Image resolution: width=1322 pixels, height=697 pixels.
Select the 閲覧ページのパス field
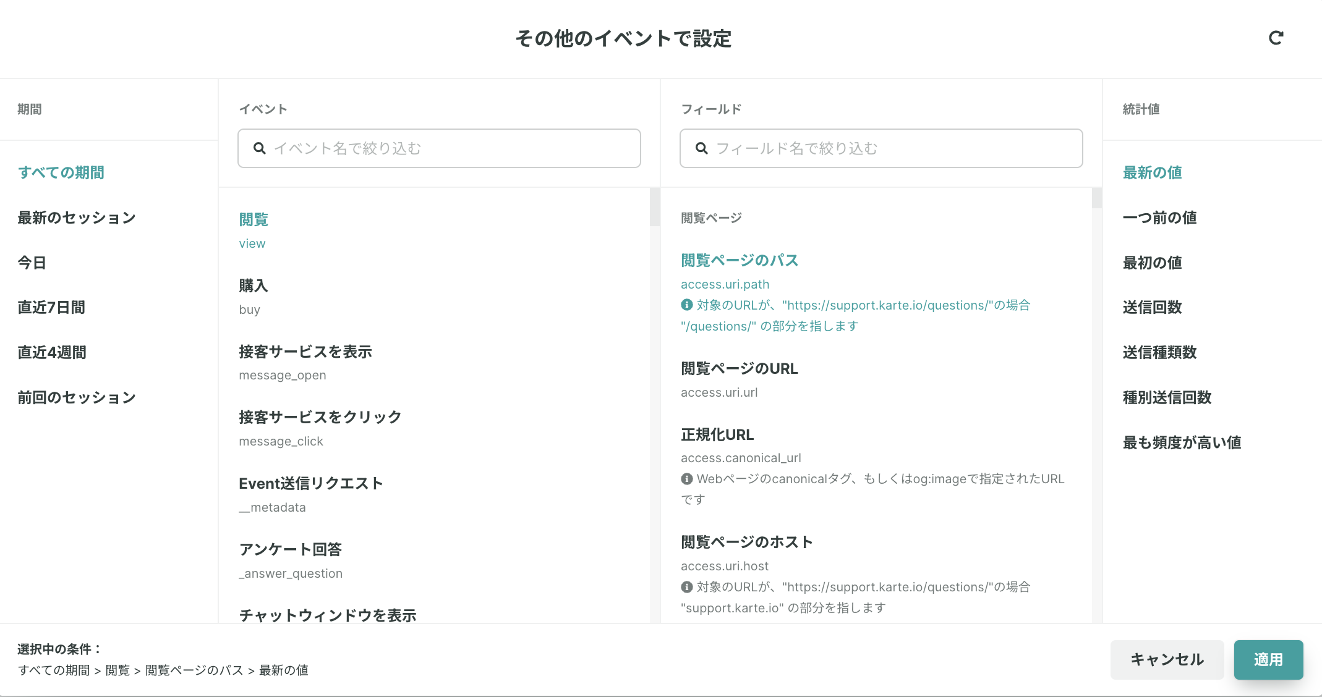click(740, 260)
